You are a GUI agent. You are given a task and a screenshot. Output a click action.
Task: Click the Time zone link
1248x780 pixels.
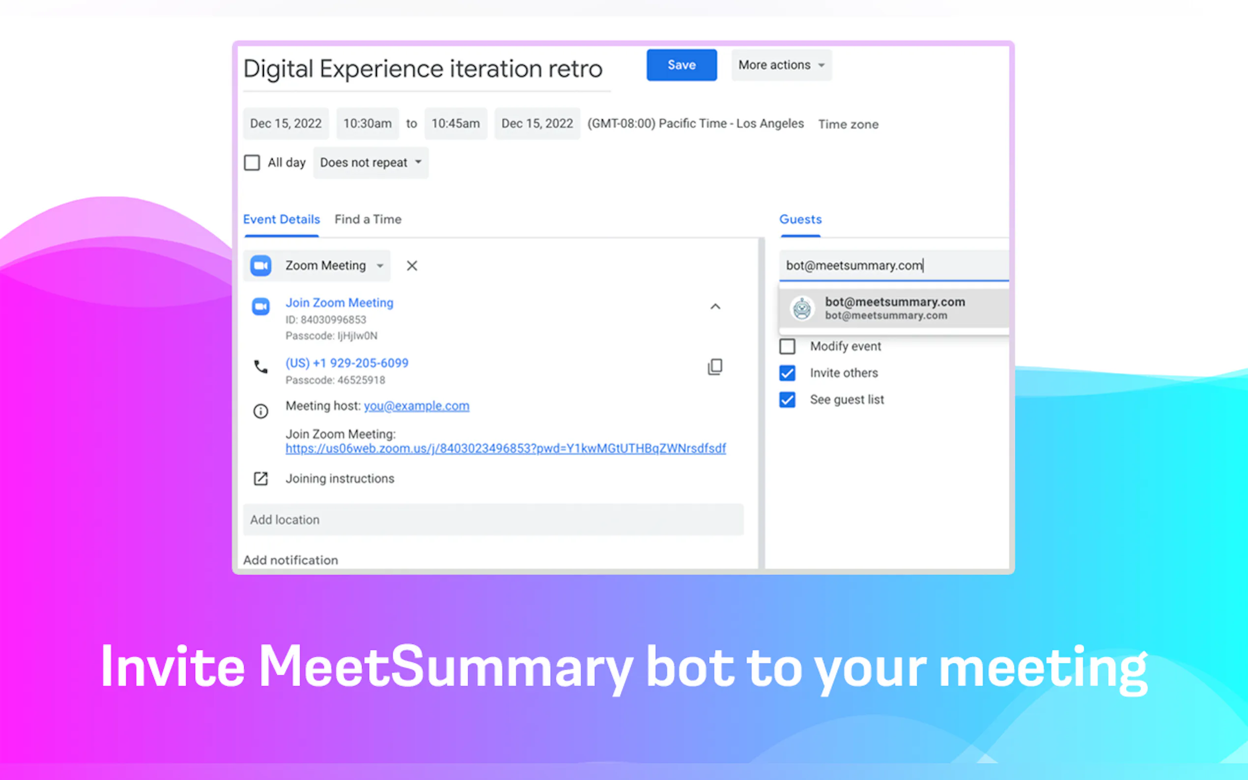(848, 124)
